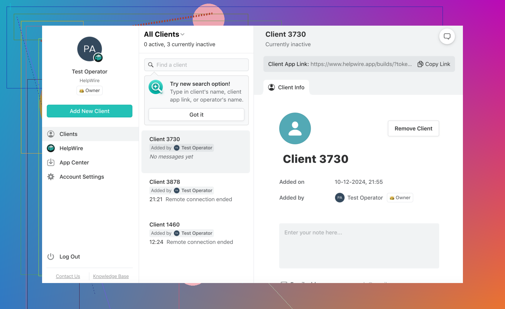
Task: Click the HelpWire sidebar logo icon
Action: (51, 148)
